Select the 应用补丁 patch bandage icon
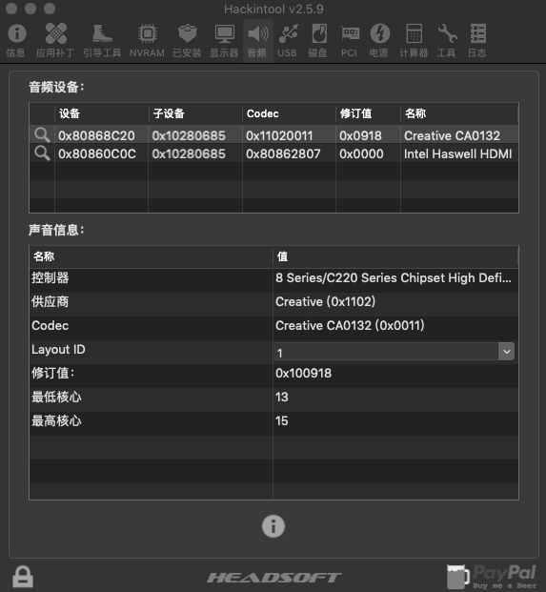 (x=55, y=40)
